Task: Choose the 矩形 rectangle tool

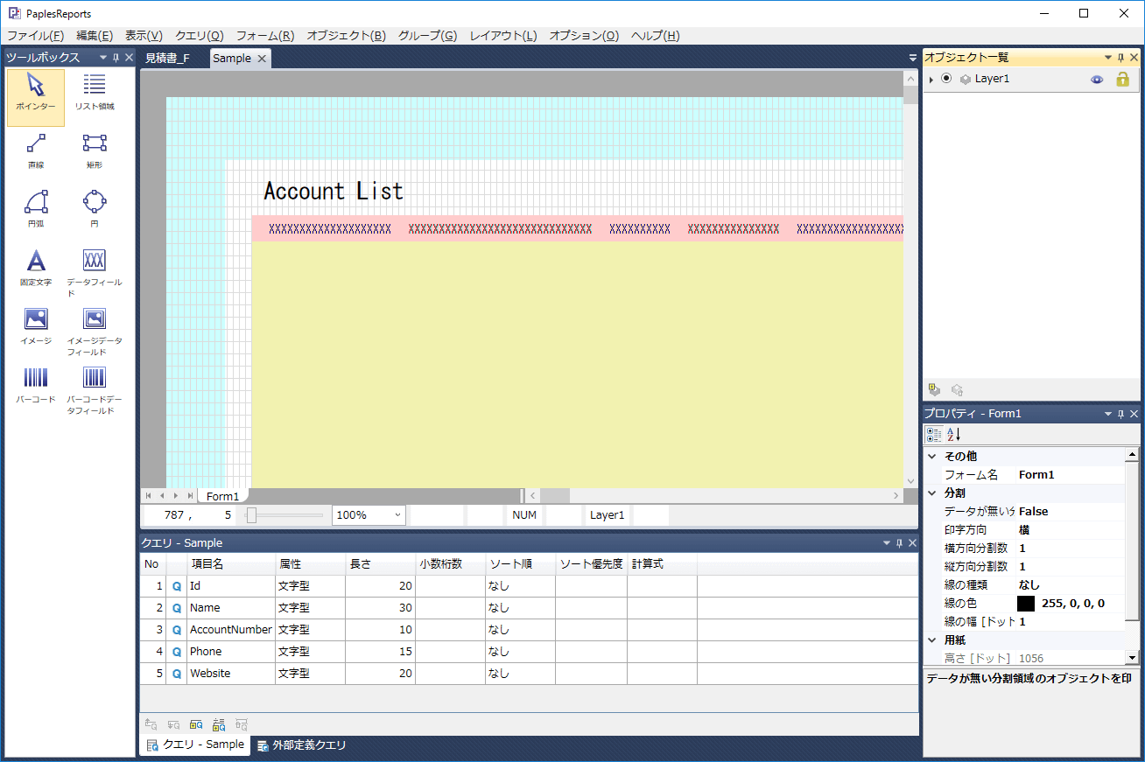Action: pos(95,150)
